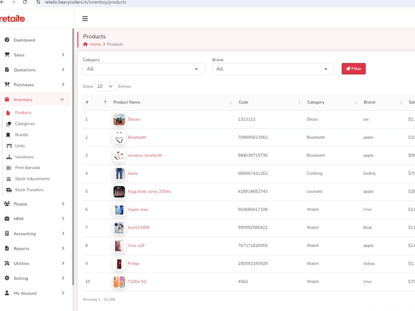Click the Bluetooth product thumbnail

point(119,137)
